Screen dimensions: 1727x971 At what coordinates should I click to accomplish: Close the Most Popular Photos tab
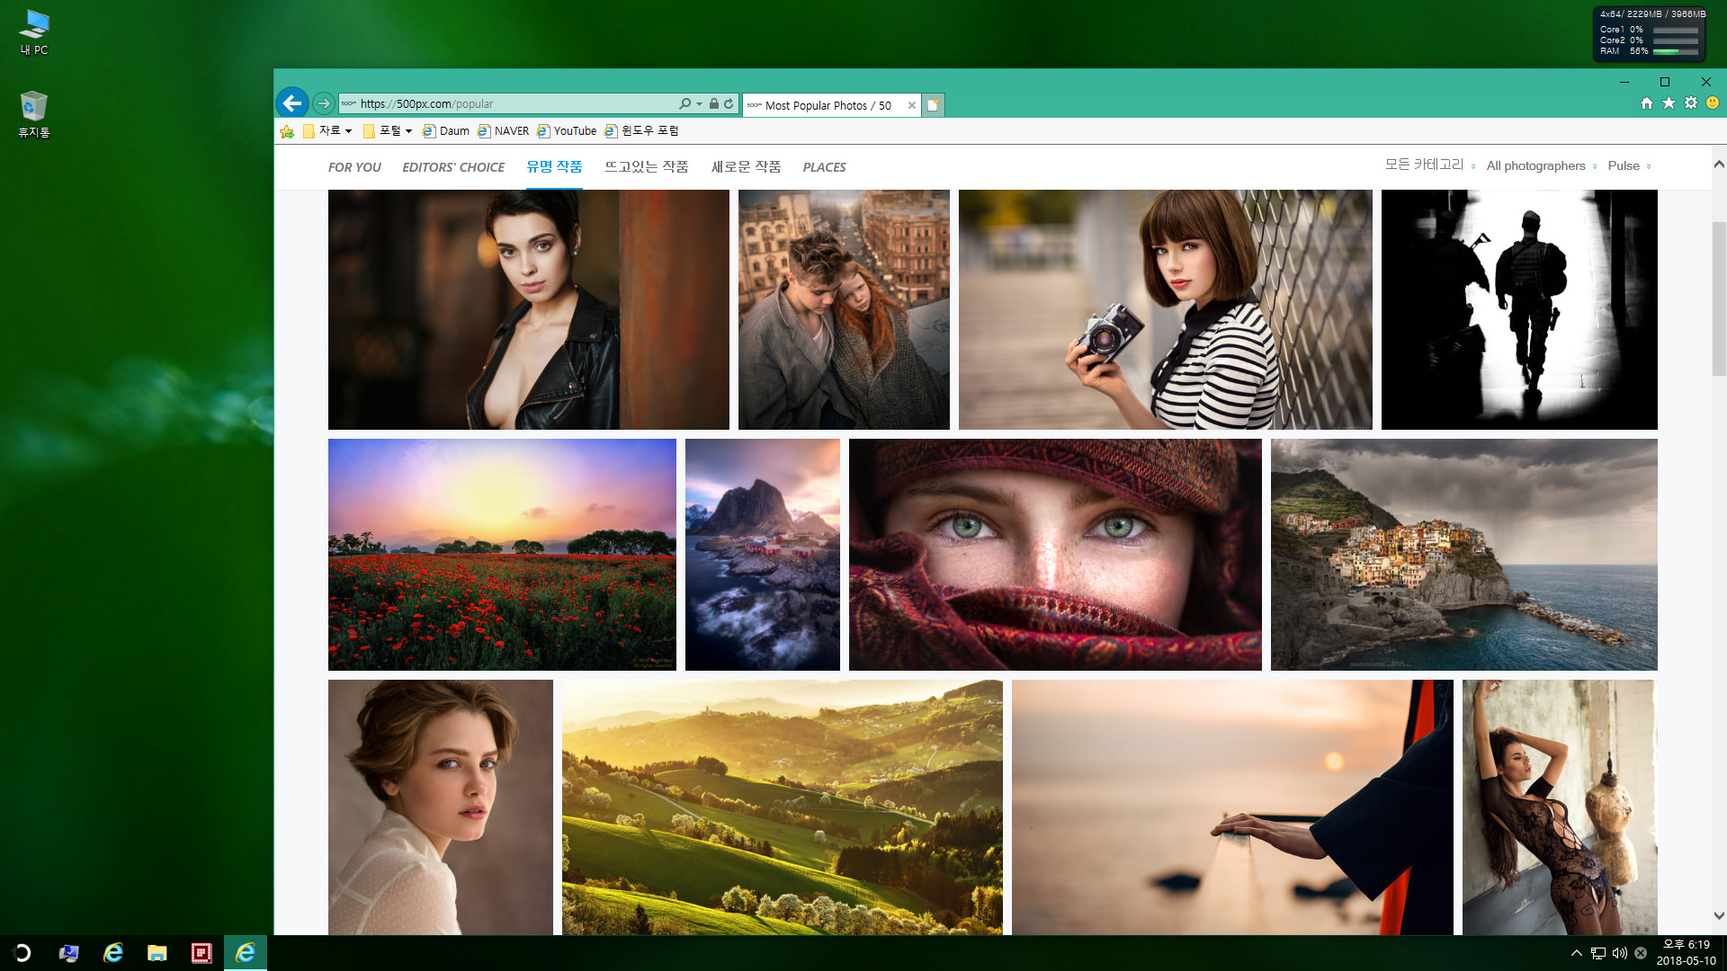[x=912, y=105]
